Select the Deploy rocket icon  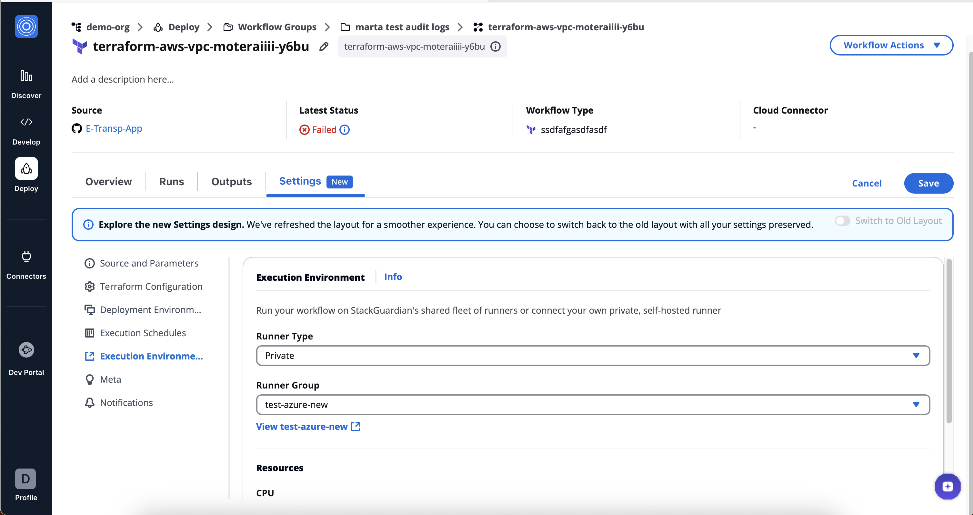tap(26, 168)
